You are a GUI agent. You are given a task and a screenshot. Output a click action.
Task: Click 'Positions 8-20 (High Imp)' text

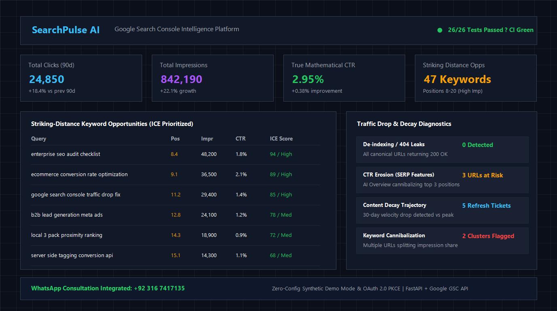453,91
